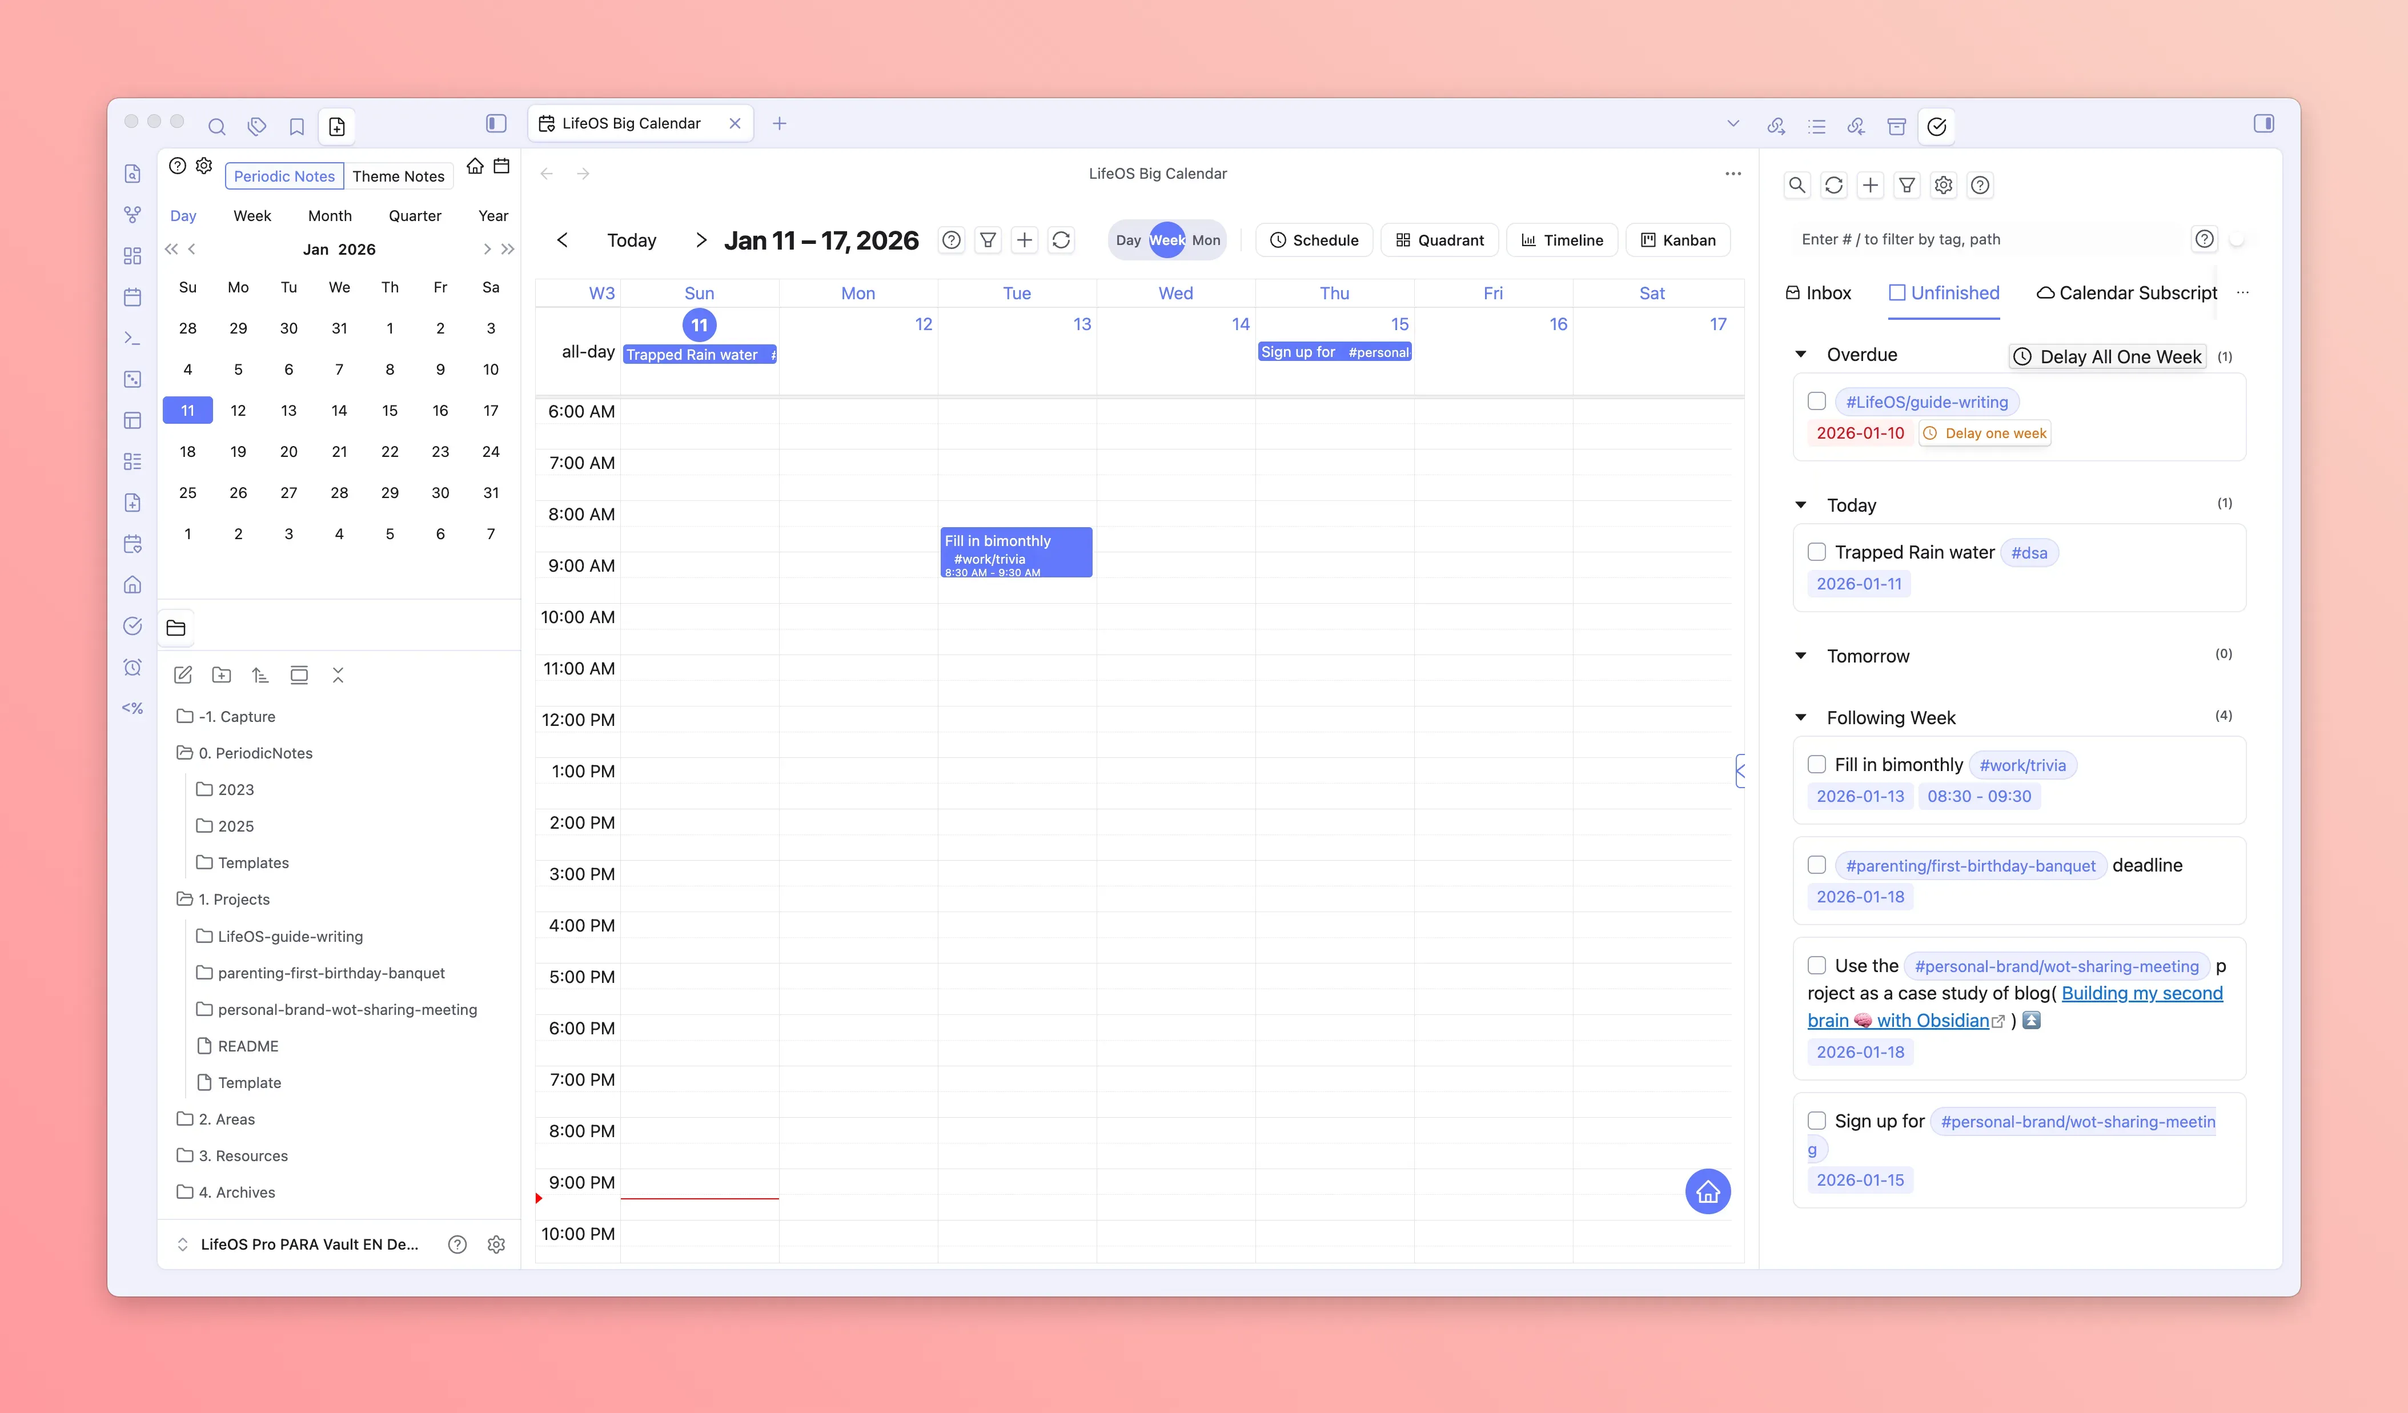
Task: Switch to Theme Notes tab
Action: click(398, 176)
